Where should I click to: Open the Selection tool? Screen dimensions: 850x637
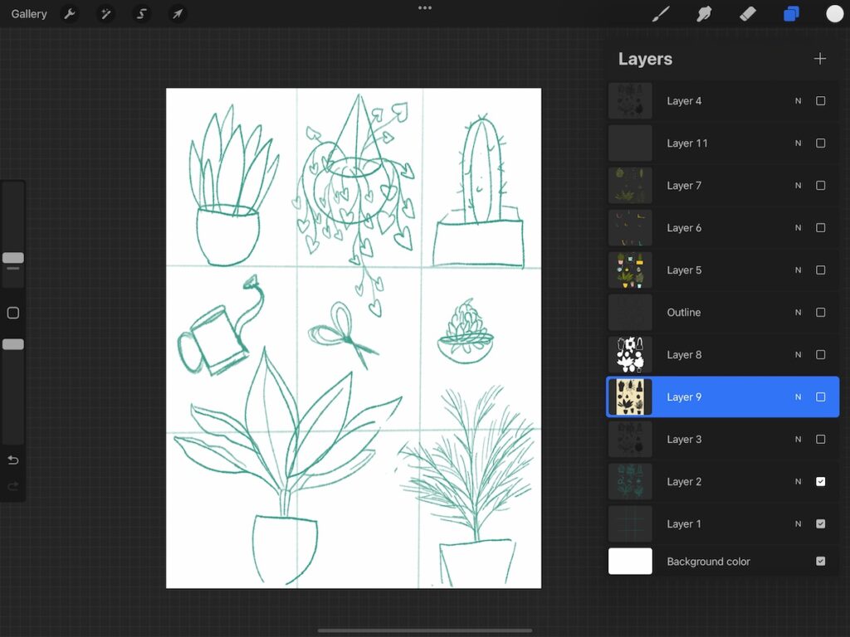coord(141,13)
